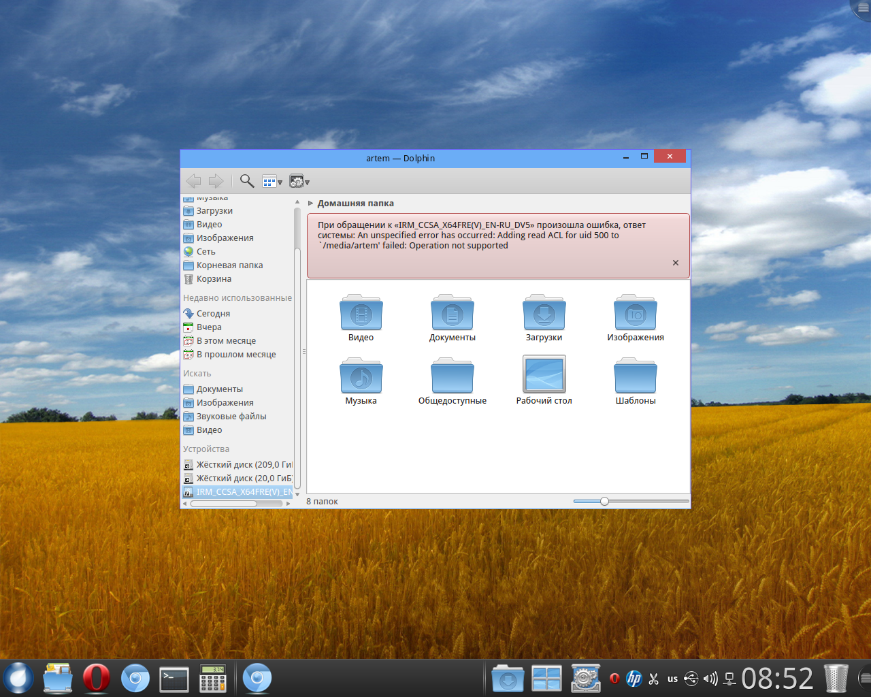Expand the Домашняя папка breadcrumb arrow
Screen dimensions: 871x697
tap(311, 204)
